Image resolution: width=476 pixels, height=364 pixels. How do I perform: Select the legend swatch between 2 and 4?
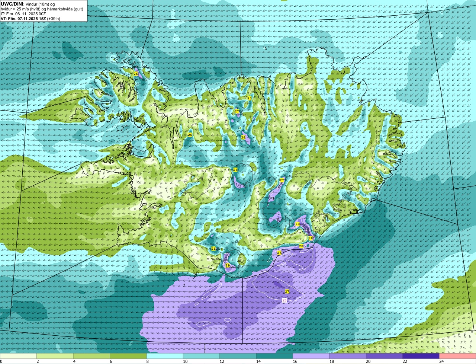(x=56, y=356)
